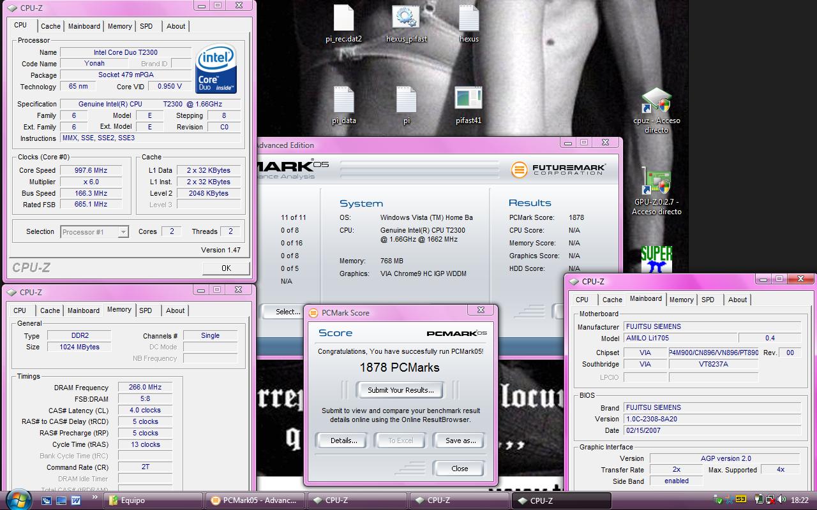Click the BIOS Version 1.0C-2308-8A20 field

[712, 419]
